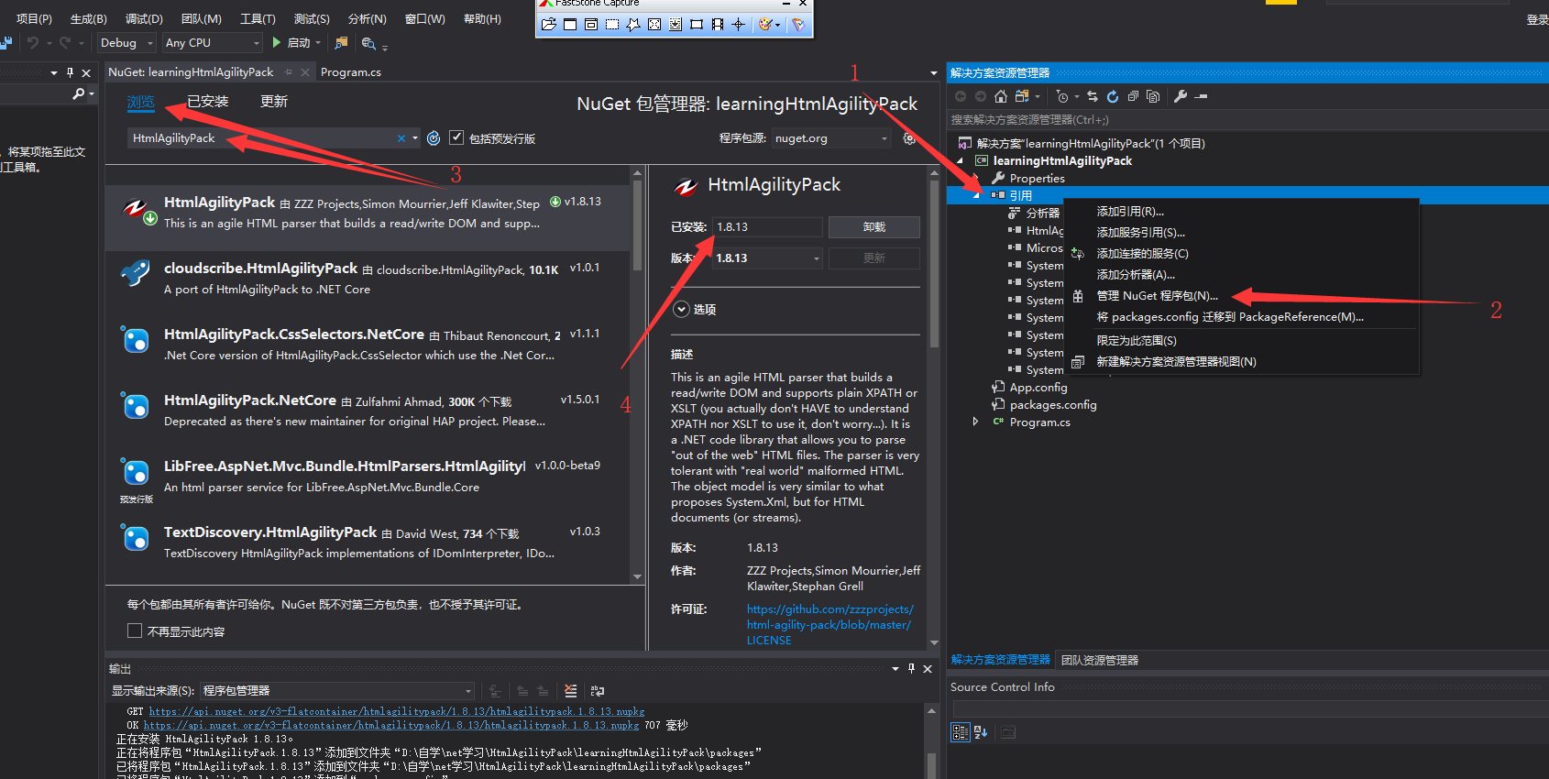Click the HtmlAgilityPack search input field

(261, 138)
